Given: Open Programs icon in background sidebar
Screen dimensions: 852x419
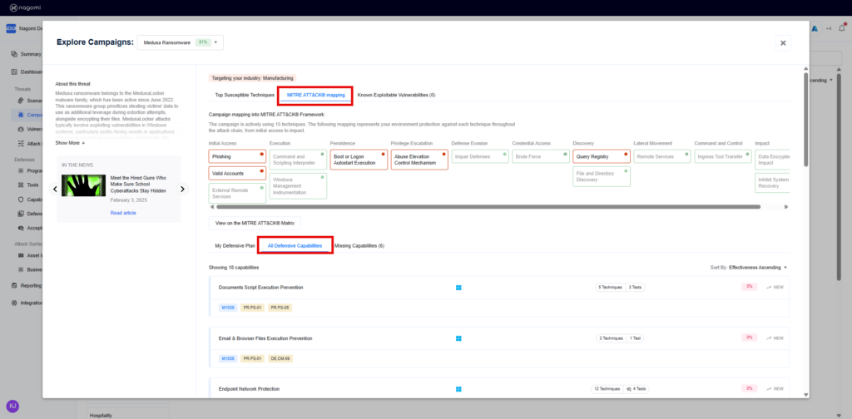Looking at the screenshot, I should pyautogui.click(x=21, y=170).
